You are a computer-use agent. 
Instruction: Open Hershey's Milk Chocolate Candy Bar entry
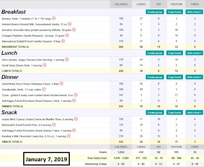[34, 136]
